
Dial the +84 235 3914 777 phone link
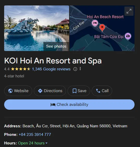pyautogui.click(x=35, y=135)
